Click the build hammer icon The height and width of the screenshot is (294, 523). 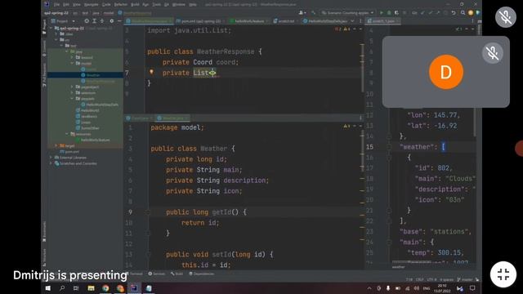point(313,13)
